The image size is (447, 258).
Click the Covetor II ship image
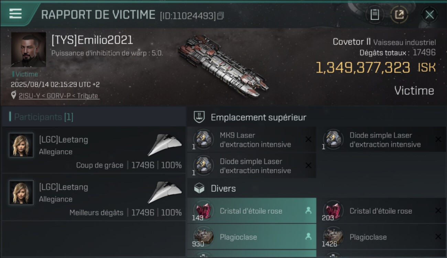[223, 65]
